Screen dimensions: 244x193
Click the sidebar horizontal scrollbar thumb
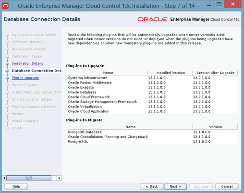coord(29,178)
